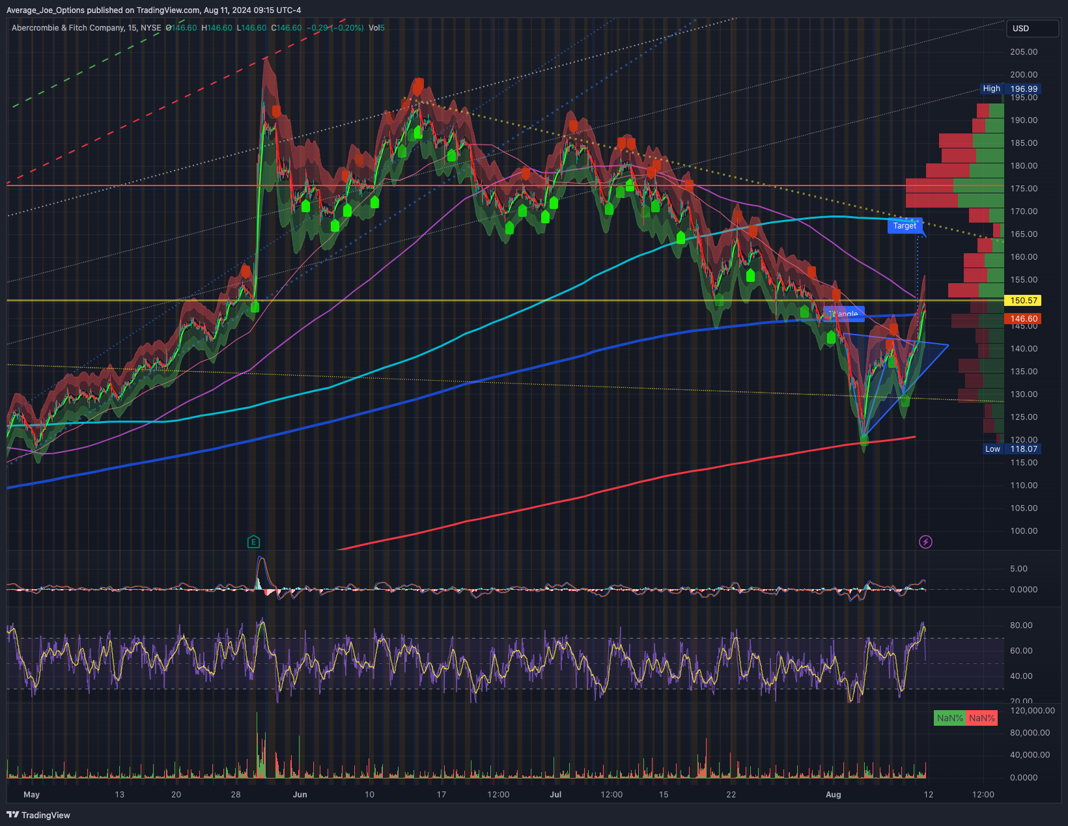Select the blue 'Triangle' pattern label
This screenshot has width=1068, height=826.
pyautogui.click(x=844, y=314)
